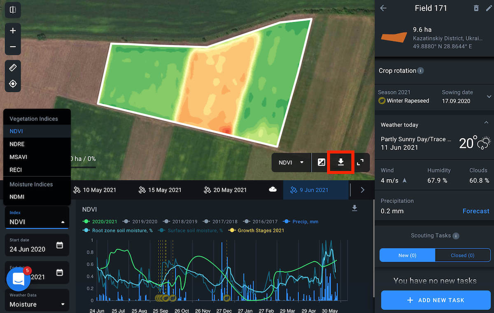The height and width of the screenshot is (313, 494).
Task: Hide Root zone soil moisture series
Action: tap(119, 230)
